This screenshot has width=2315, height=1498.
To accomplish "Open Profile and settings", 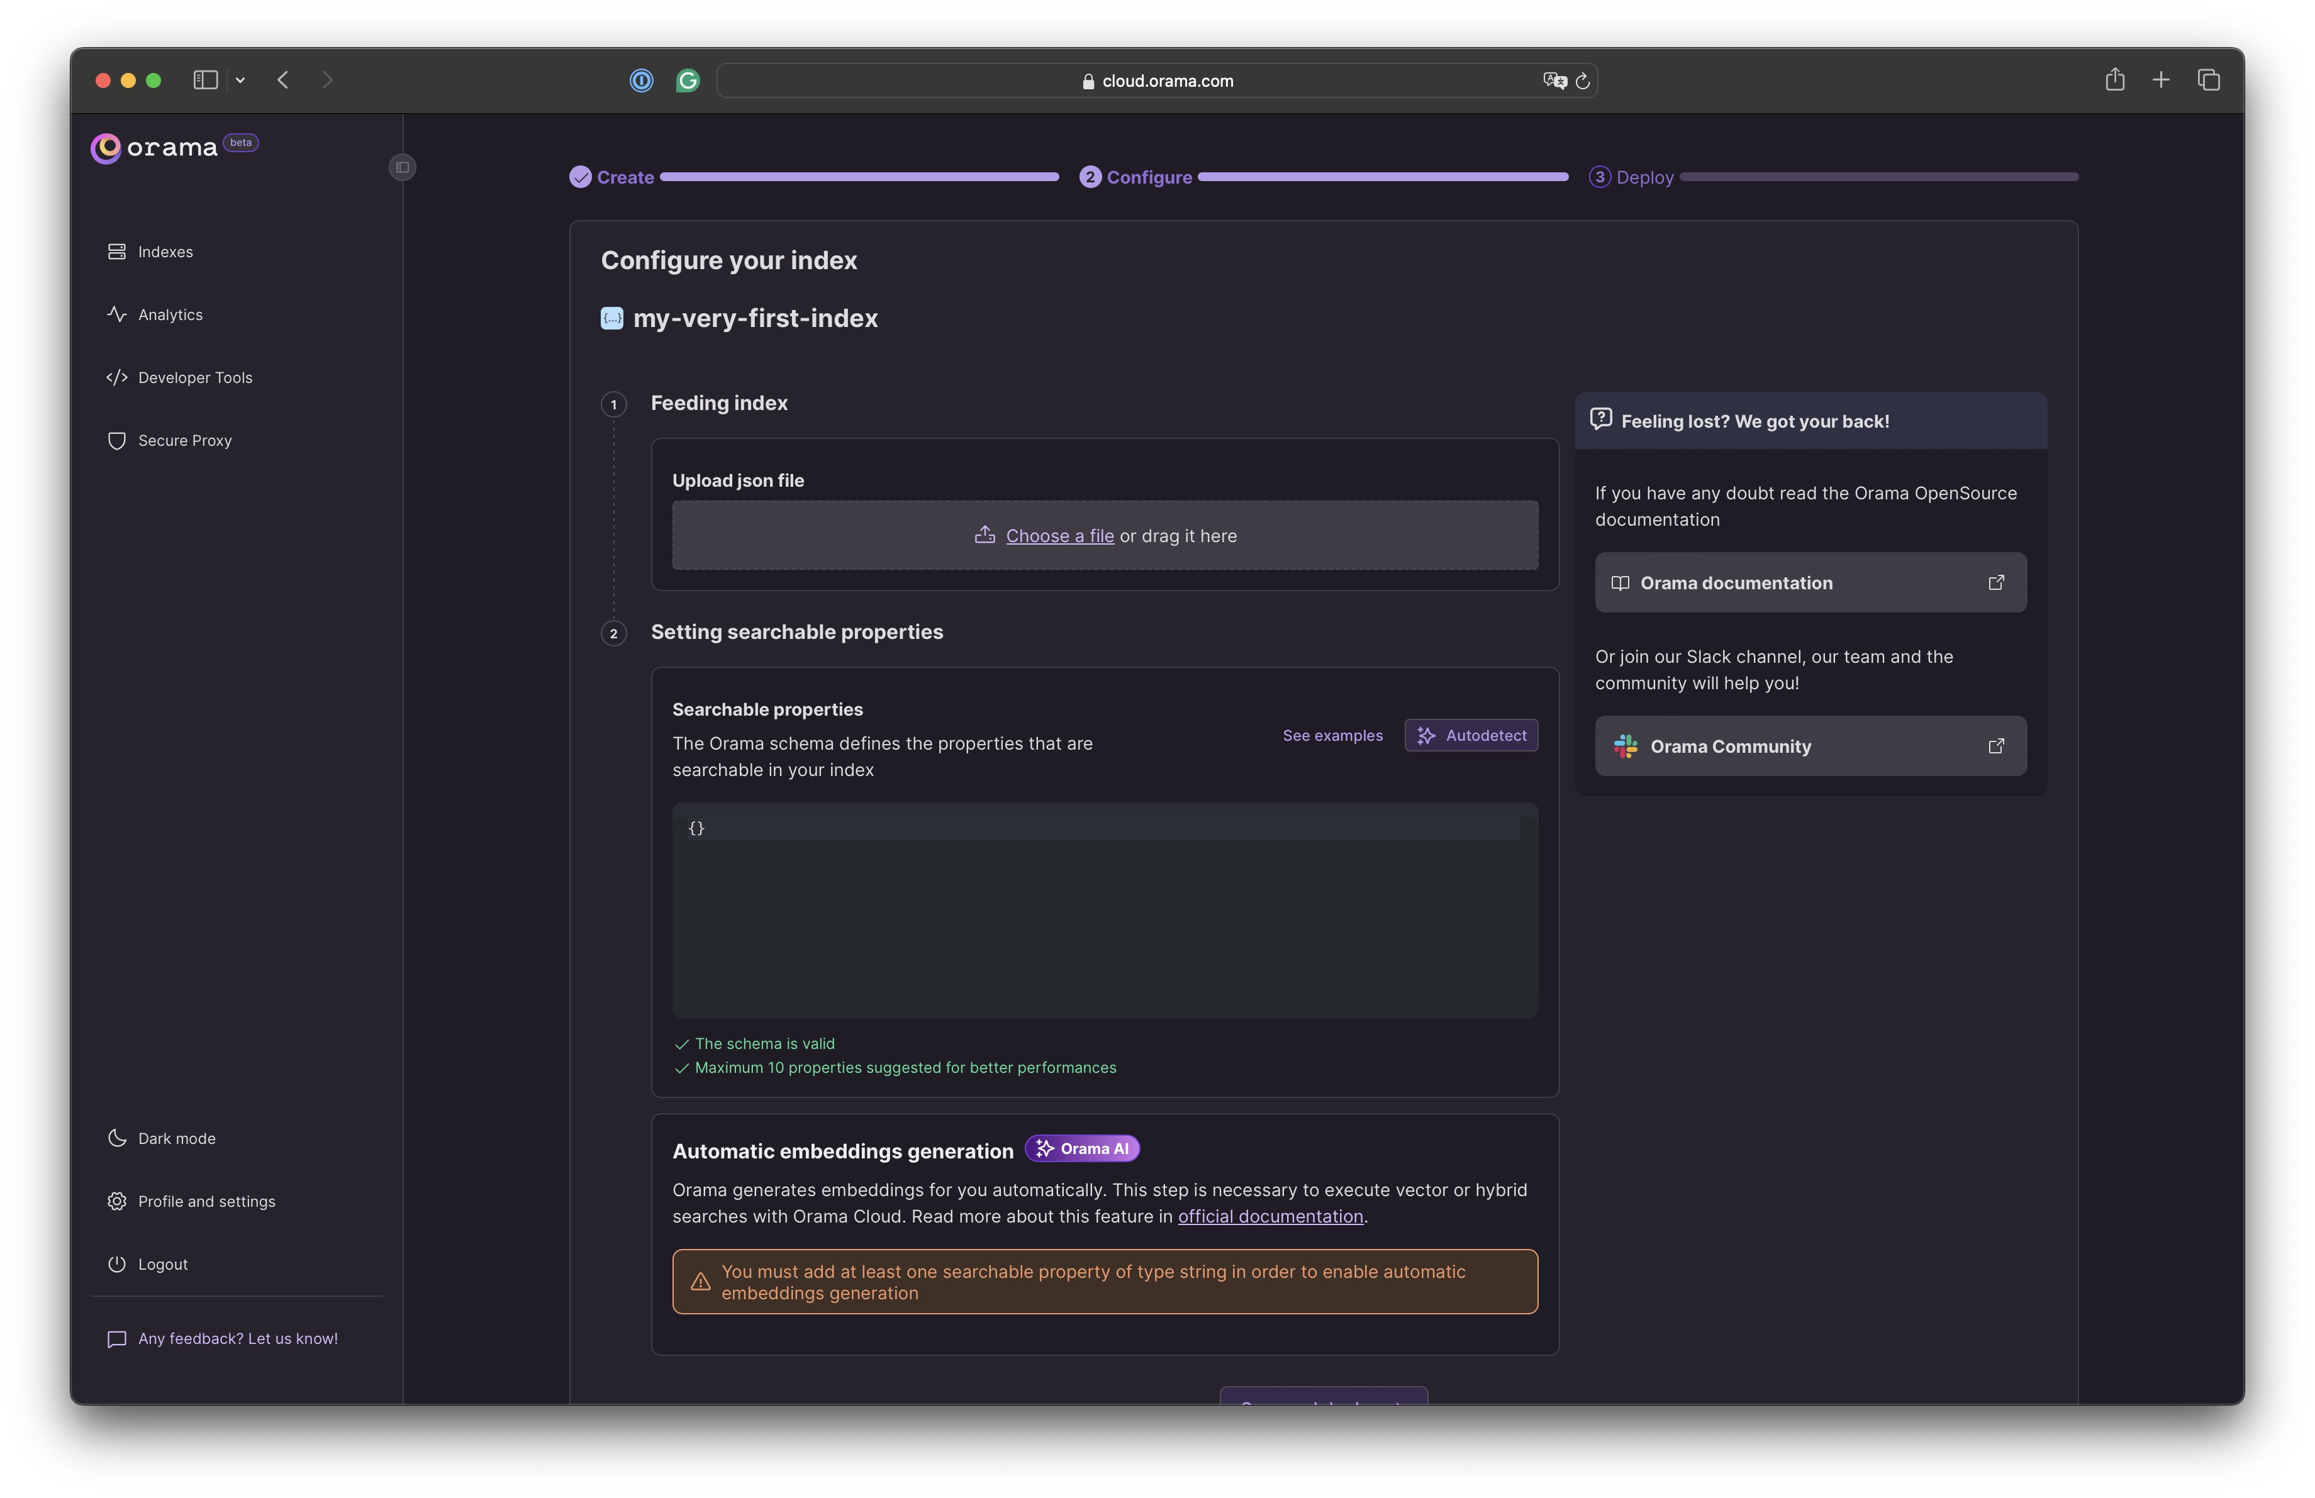I will (191, 1202).
